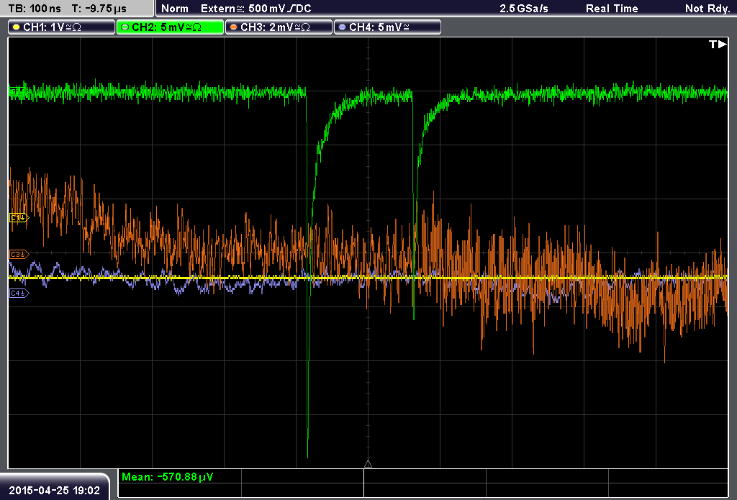Select the CH3: 2mV channel tab
The height and width of the screenshot is (500, 737).
click(279, 27)
